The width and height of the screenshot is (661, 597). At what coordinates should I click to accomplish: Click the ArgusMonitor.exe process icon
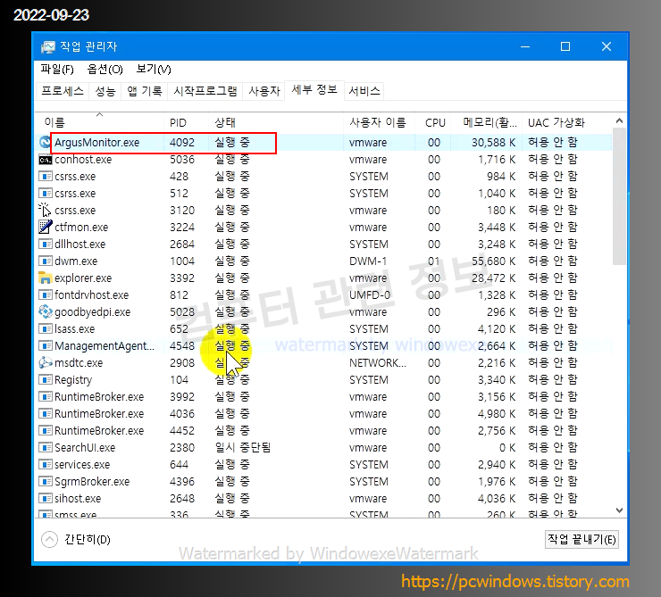[45, 142]
